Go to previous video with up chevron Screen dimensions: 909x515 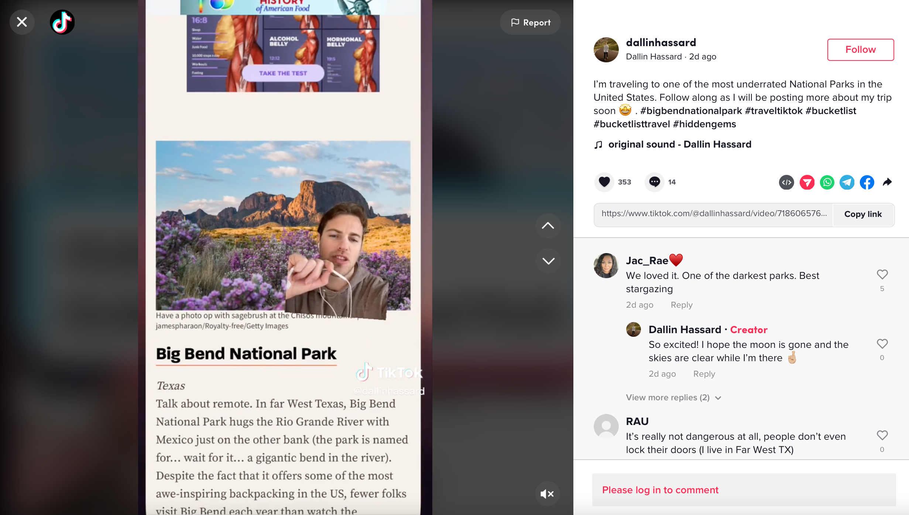[x=548, y=226]
